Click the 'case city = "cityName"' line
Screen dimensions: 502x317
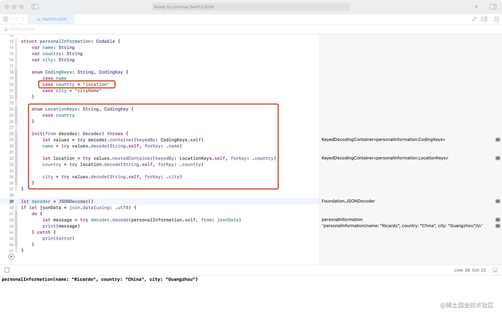[72, 91]
